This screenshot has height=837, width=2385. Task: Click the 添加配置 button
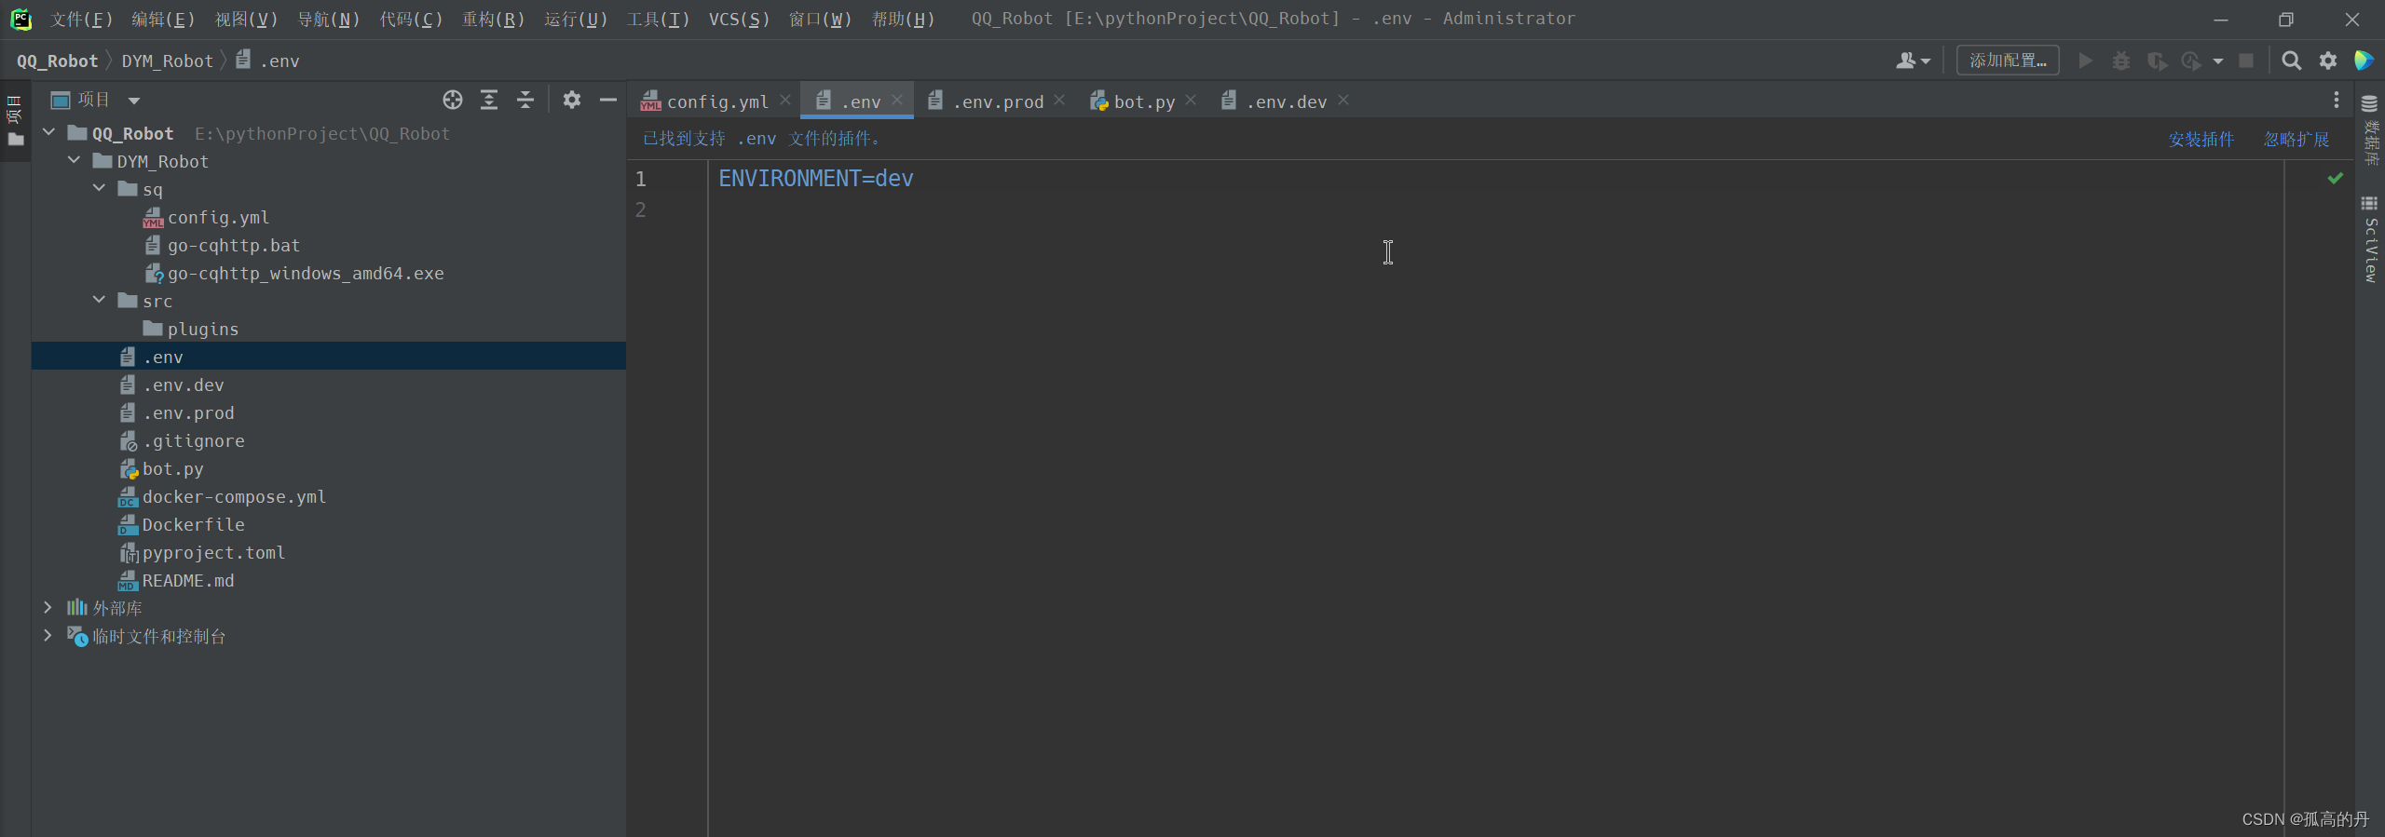(x=2008, y=61)
